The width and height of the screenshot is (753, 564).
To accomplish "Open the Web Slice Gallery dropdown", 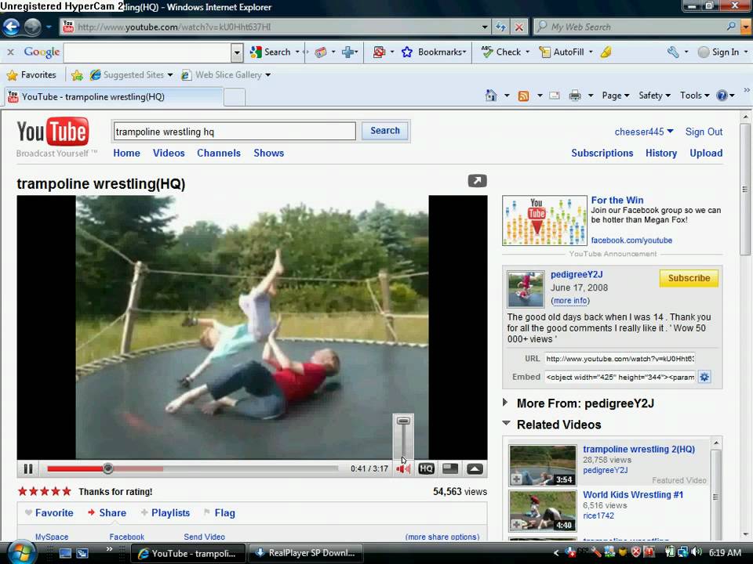I will coord(268,75).
